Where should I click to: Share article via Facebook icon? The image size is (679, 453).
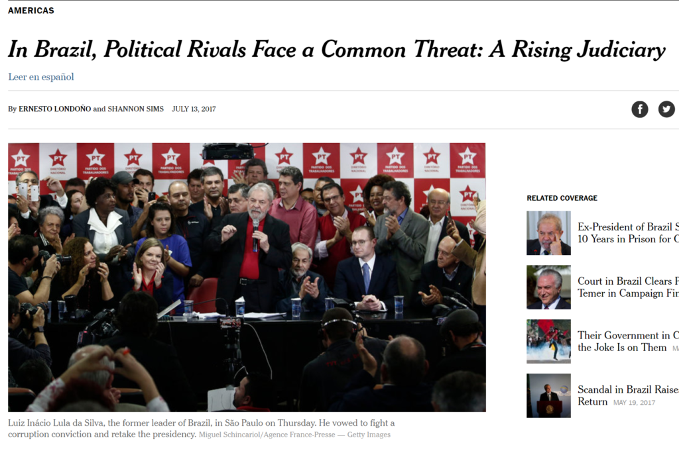(640, 109)
